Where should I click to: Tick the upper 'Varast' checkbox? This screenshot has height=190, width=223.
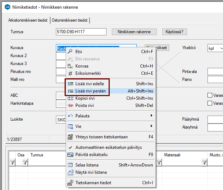[x=210, y=95]
